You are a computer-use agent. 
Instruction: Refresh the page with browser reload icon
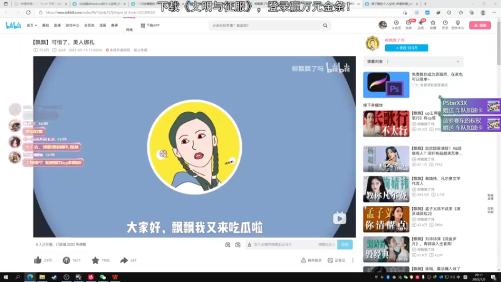(28, 13)
